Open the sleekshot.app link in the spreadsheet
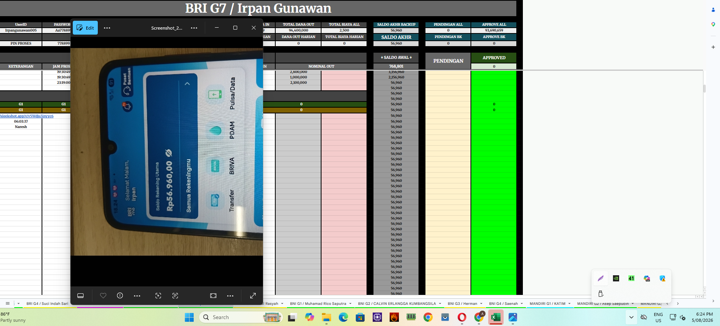The image size is (720, 326). [x=27, y=116]
